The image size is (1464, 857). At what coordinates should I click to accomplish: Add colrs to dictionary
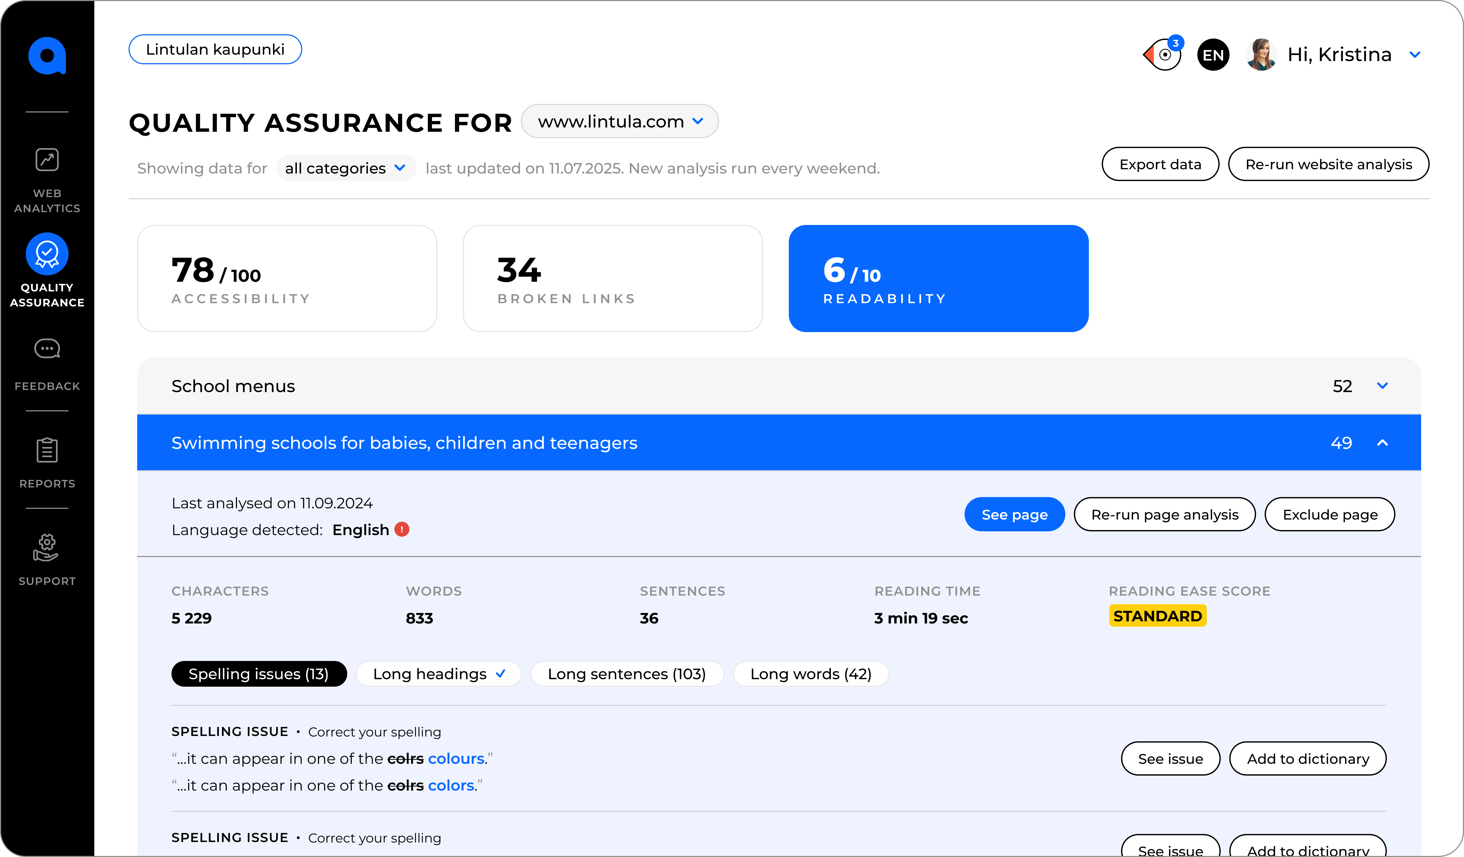click(1308, 758)
